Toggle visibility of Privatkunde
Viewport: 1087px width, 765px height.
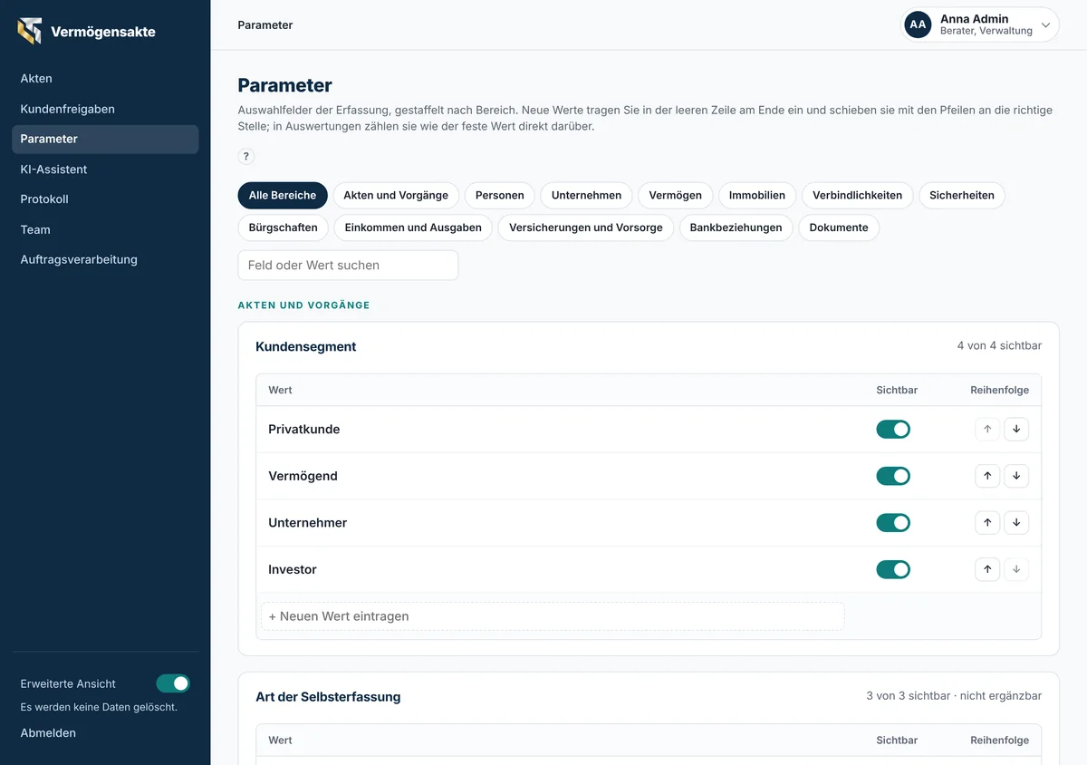tap(893, 430)
